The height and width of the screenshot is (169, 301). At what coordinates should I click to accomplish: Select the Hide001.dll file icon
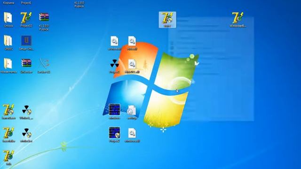(132, 64)
